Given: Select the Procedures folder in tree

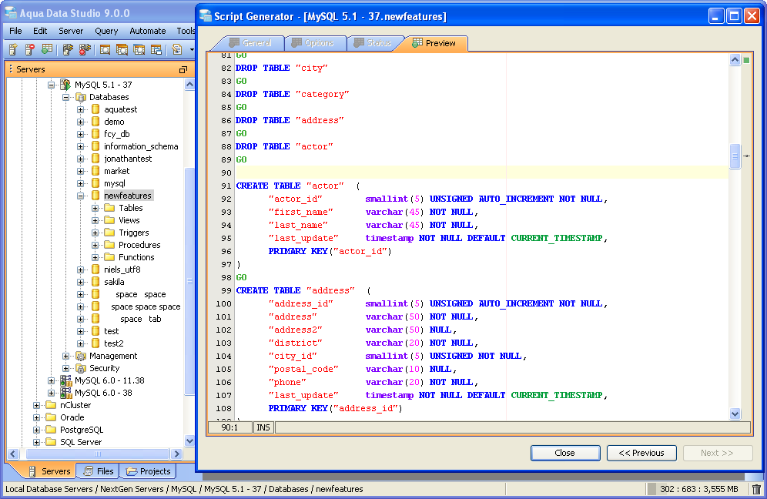Looking at the screenshot, I should tap(139, 245).
